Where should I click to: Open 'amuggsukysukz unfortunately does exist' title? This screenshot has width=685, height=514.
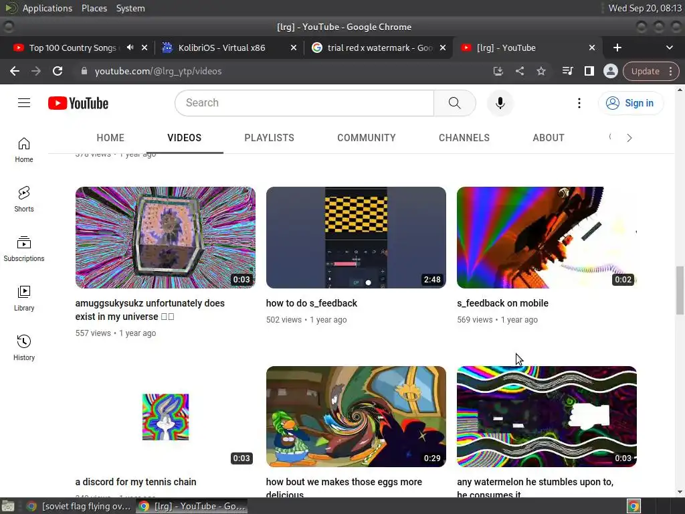(150, 310)
